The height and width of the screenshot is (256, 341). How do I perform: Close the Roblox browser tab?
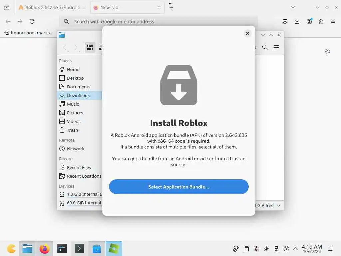click(84, 7)
